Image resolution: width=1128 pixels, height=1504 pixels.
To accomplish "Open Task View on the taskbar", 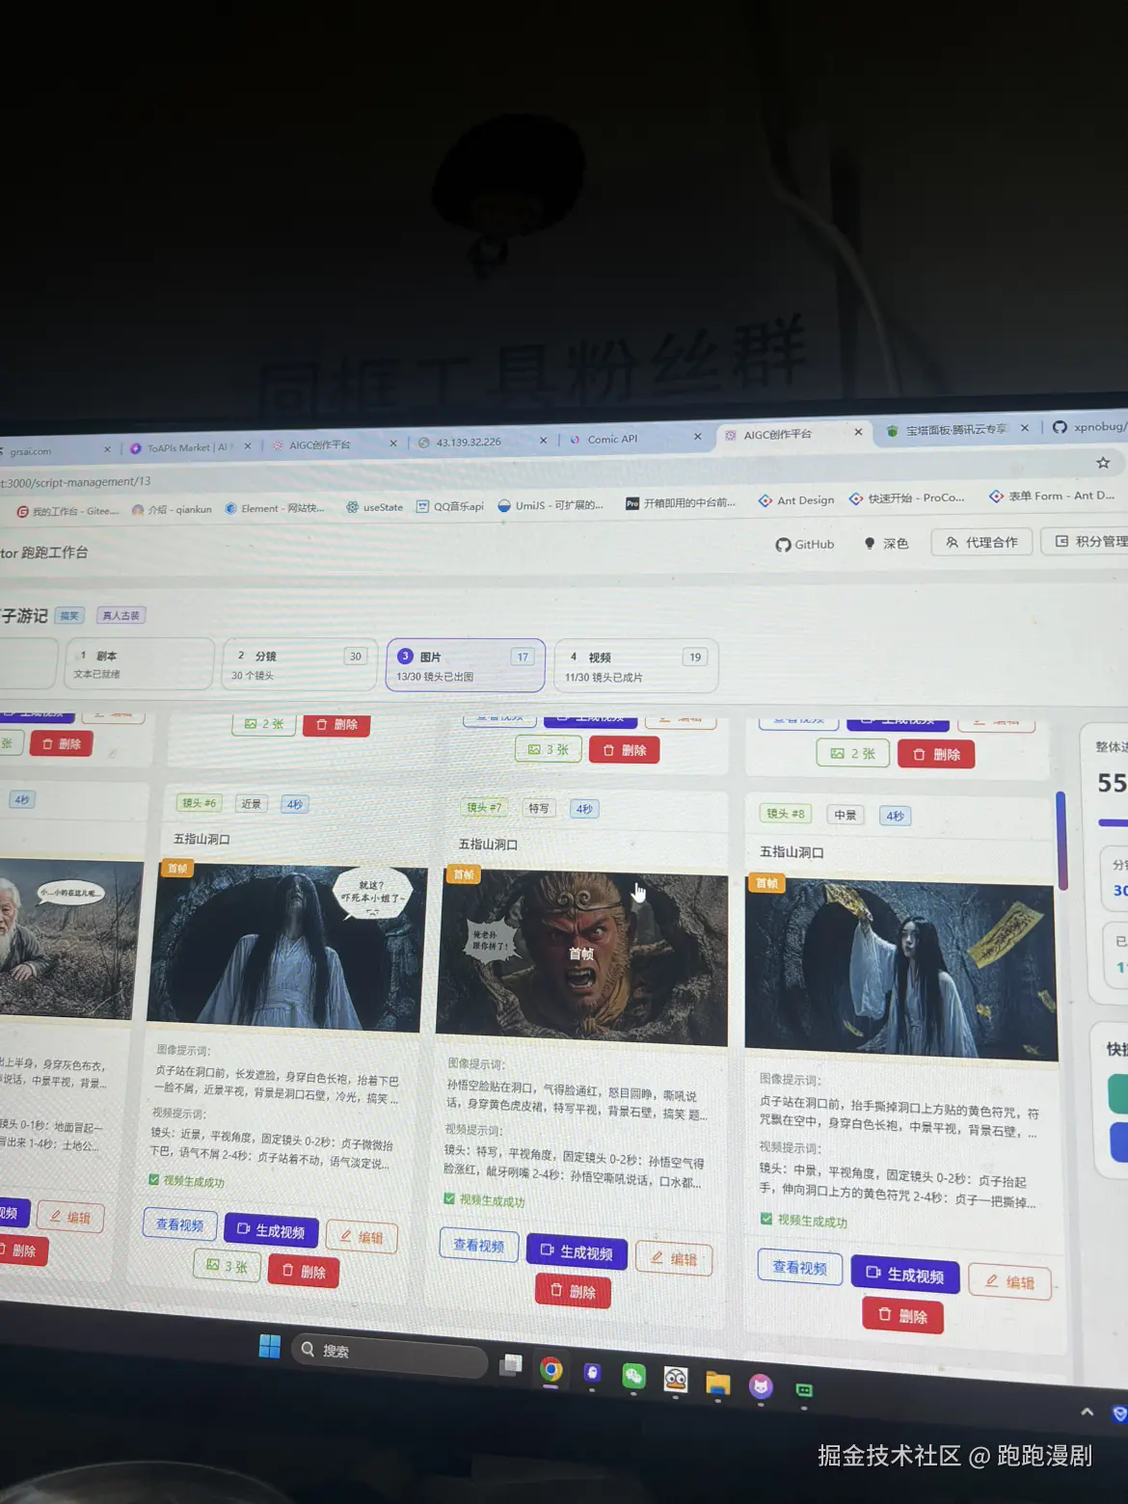I will pos(511,1363).
